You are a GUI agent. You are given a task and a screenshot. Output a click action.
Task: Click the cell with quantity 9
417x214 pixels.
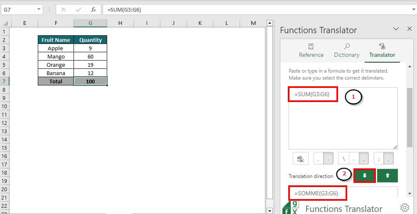pos(91,49)
